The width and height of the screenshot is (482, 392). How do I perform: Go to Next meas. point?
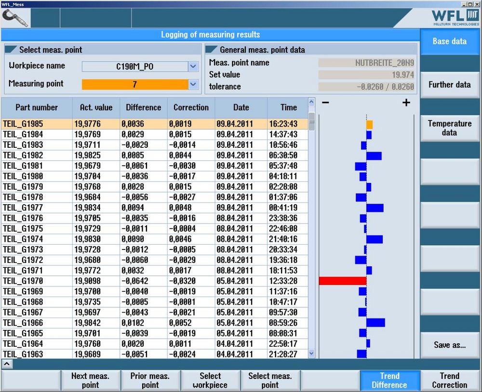[90, 380]
